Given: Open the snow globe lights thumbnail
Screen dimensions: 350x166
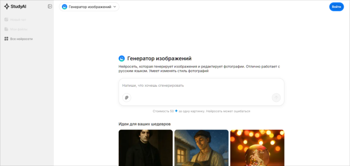Looking at the screenshot, I should tap(257, 148).
